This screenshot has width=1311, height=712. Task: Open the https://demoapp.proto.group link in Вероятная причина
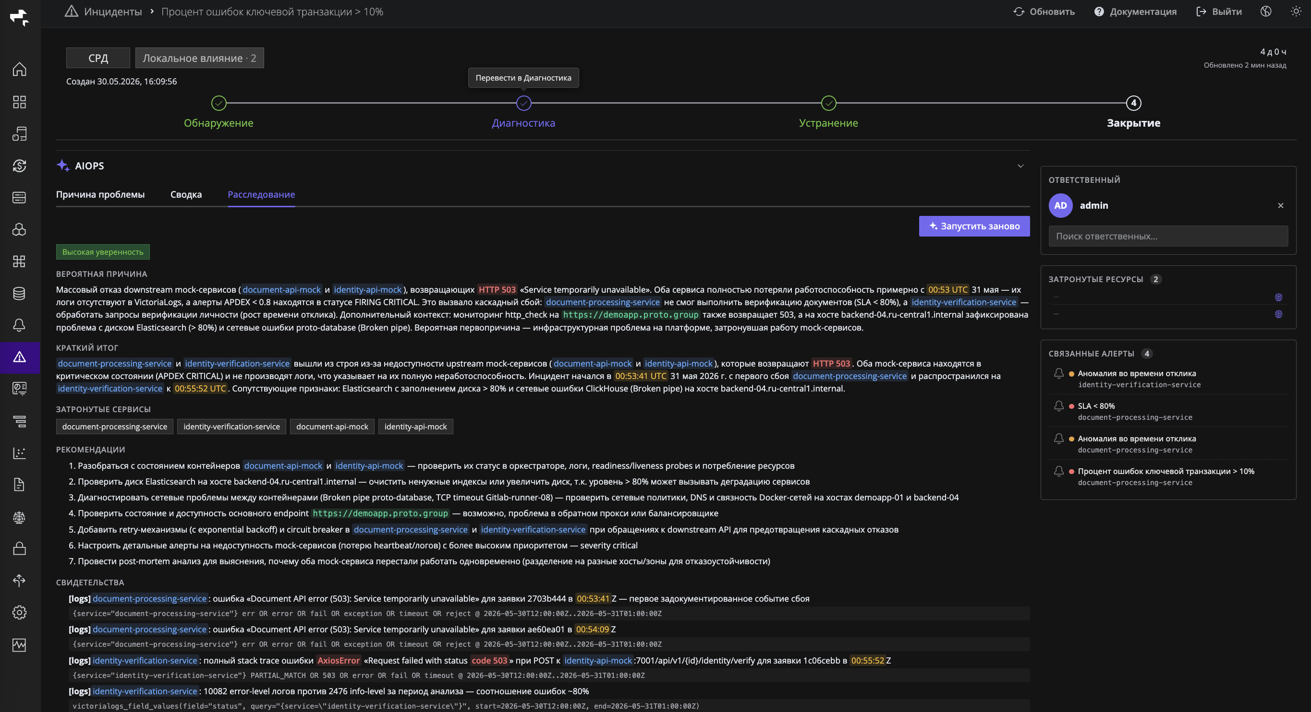pyautogui.click(x=631, y=315)
